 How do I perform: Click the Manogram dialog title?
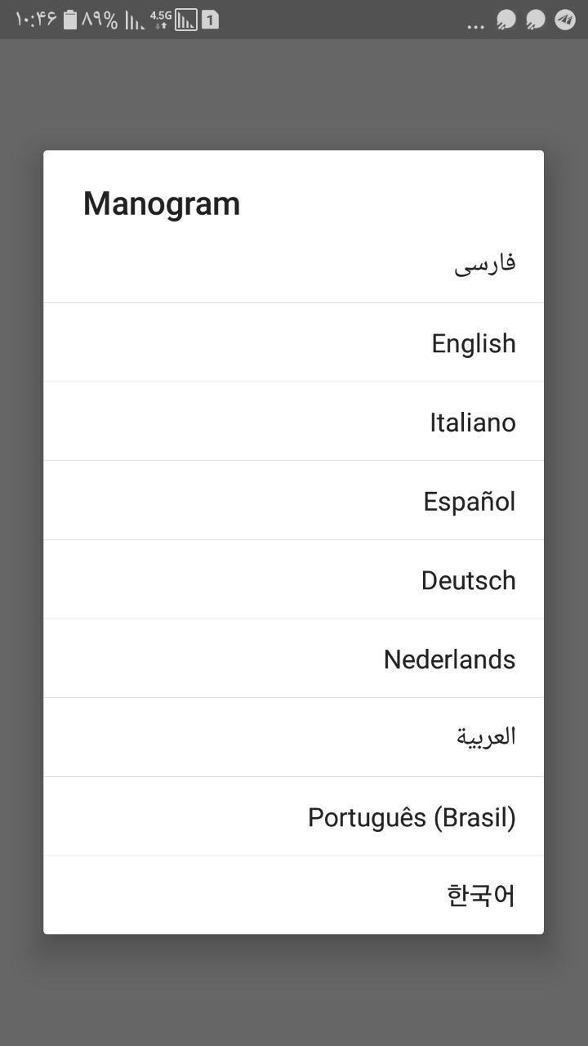[162, 203]
